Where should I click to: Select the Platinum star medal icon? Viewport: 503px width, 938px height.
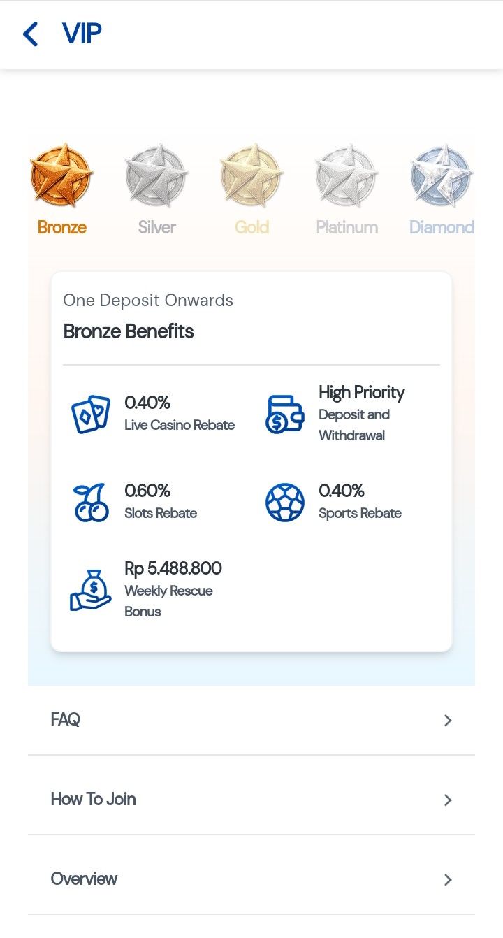(x=347, y=175)
